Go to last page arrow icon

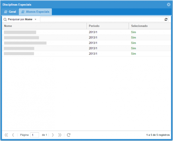click(60, 135)
